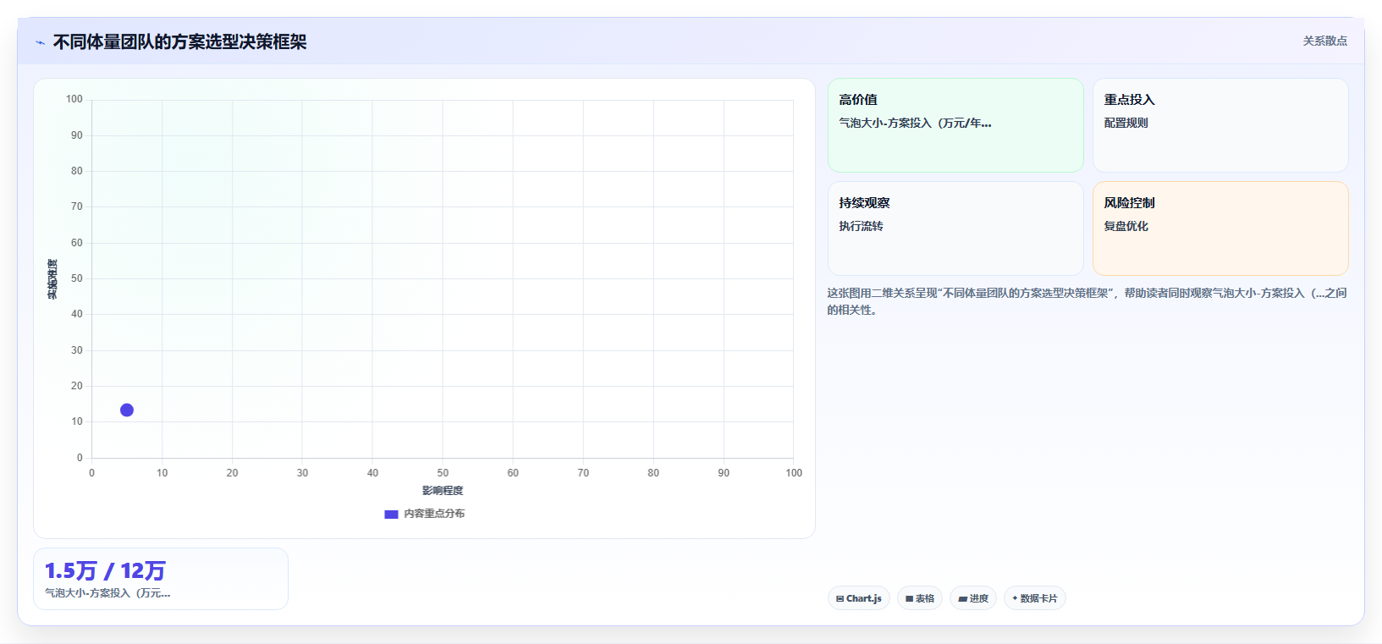Viewport: 1382px width, 644px height.
Task: Click the stat card caption 气泡大小-方案投入
Action: 107,593
